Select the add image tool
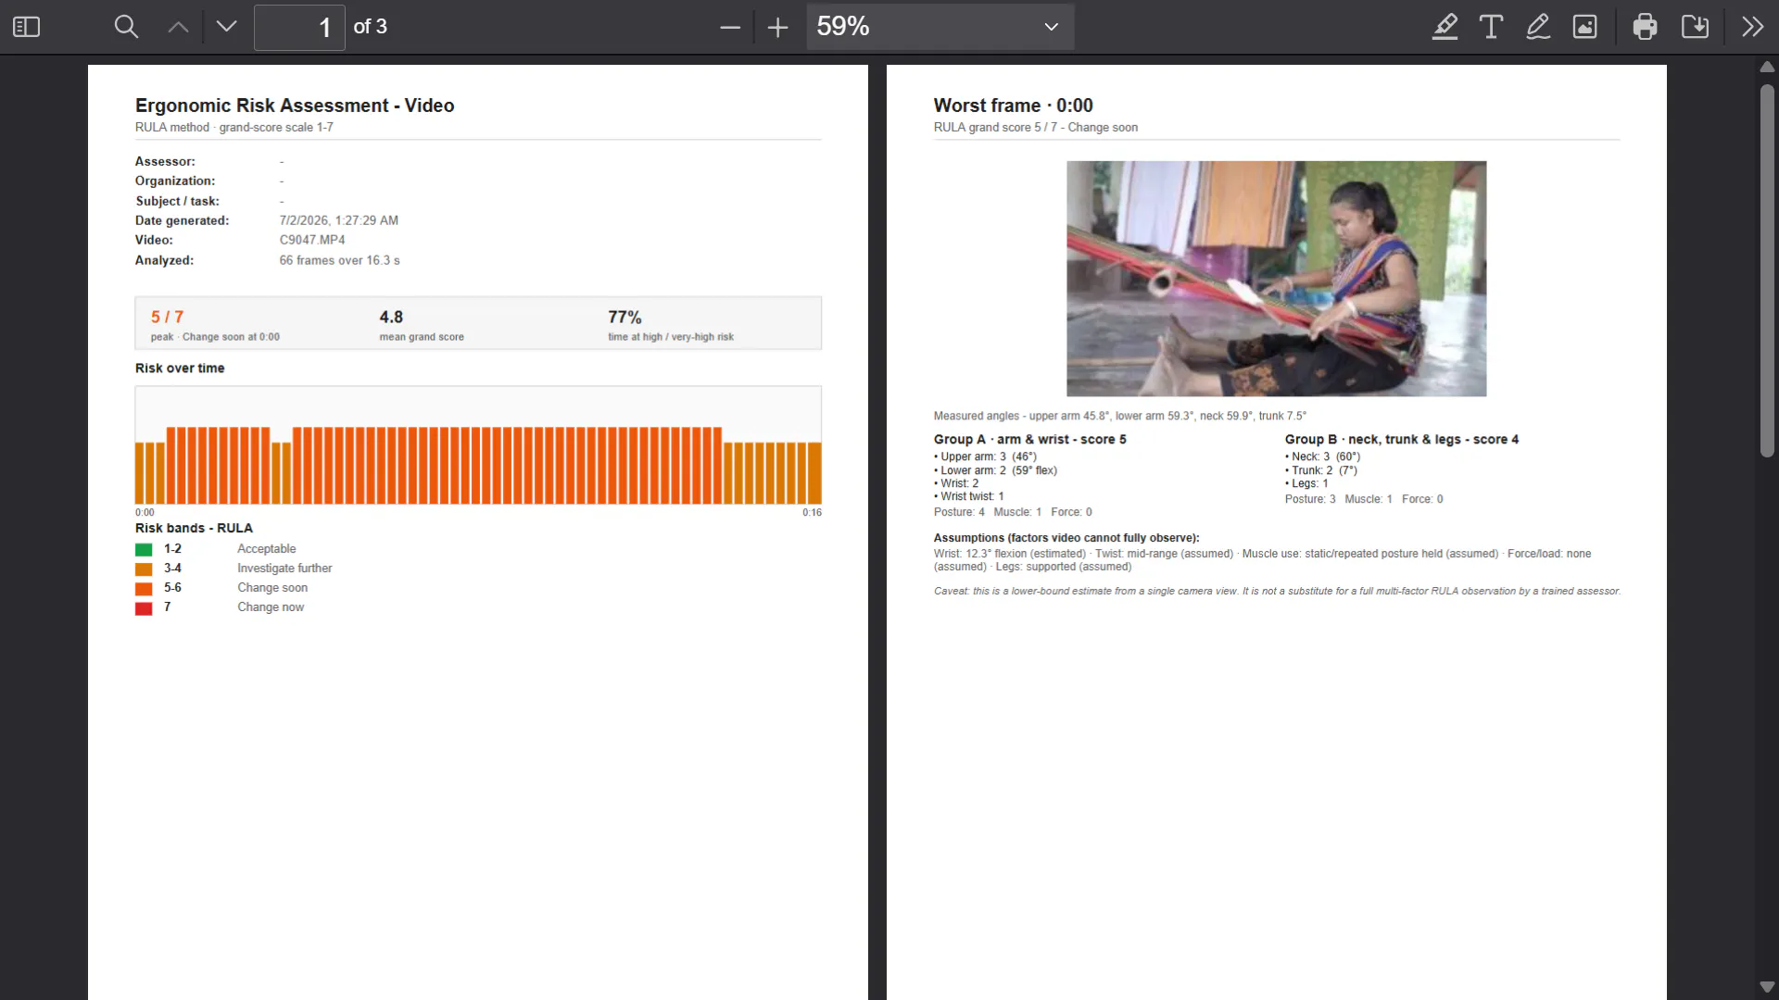Viewport: 1779px width, 1000px height. click(1585, 27)
